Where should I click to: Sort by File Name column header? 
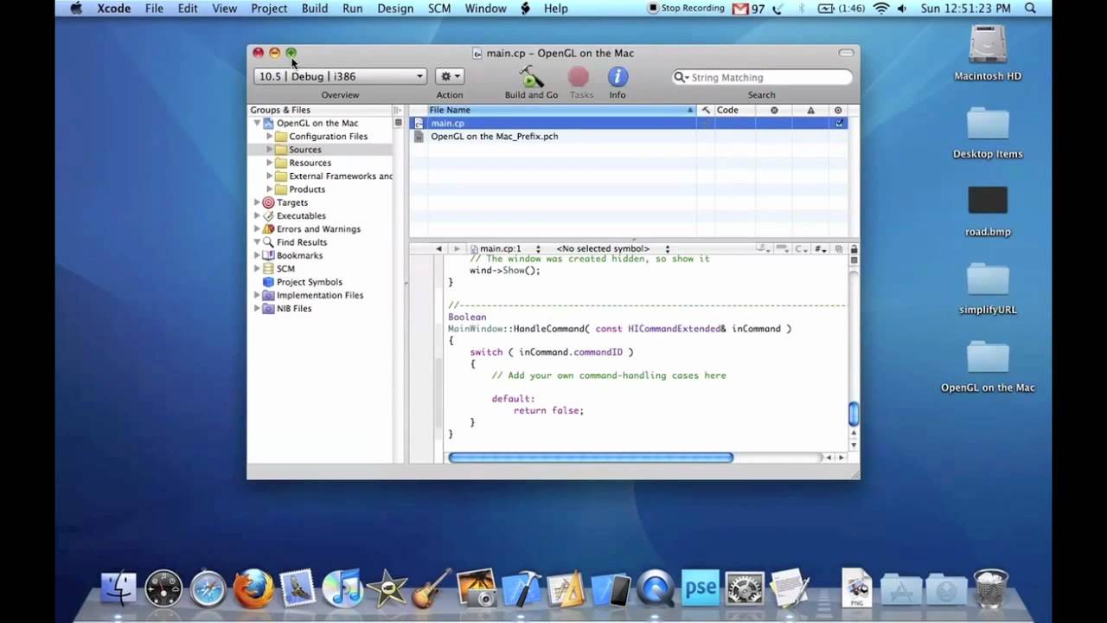[561, 110]
